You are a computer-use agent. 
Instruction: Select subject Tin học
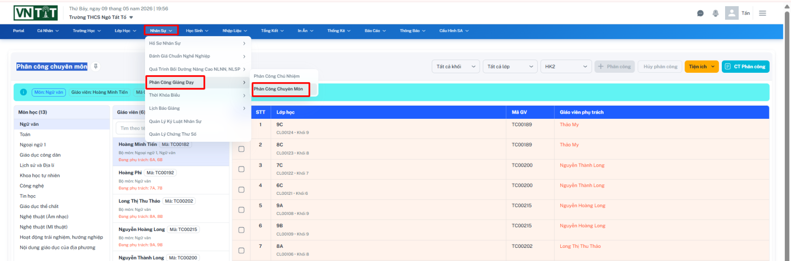tap(62, 196)
